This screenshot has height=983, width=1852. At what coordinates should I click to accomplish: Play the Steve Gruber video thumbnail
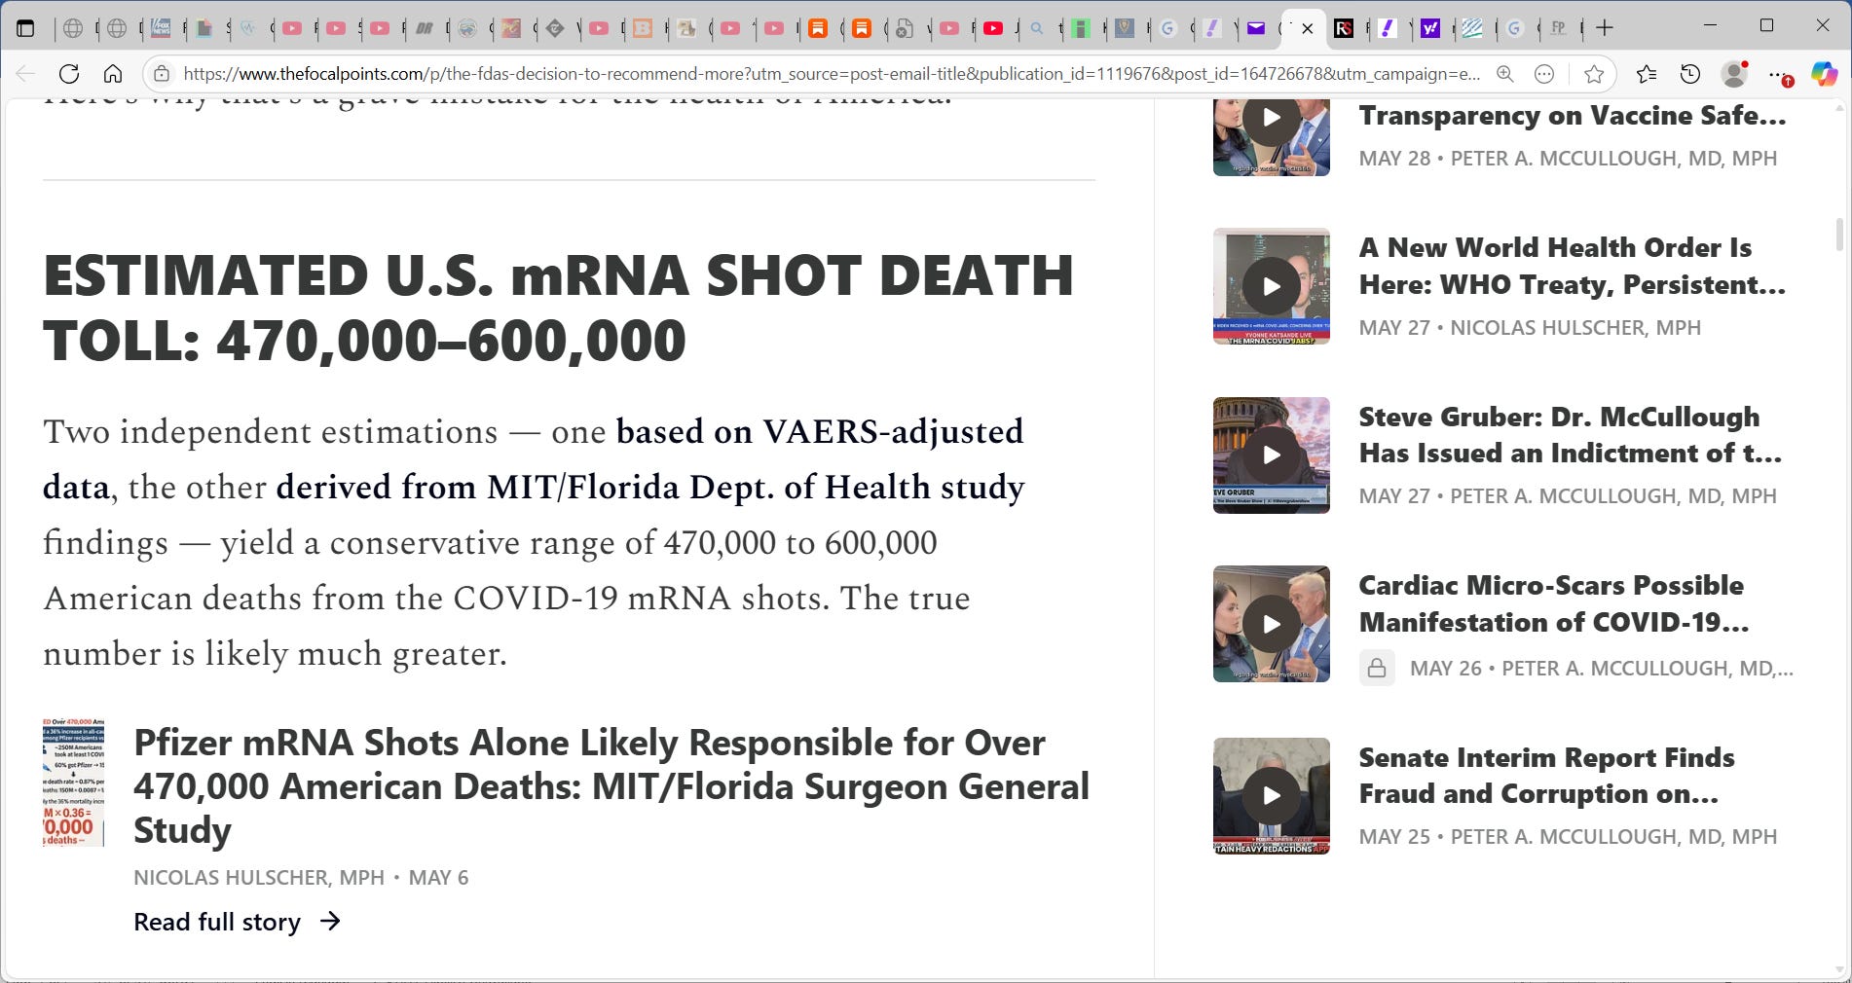click(x=1271, y=455)
